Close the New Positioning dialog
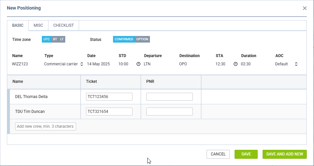The height and width of the screenshot is (166, 314). point(304,8)
